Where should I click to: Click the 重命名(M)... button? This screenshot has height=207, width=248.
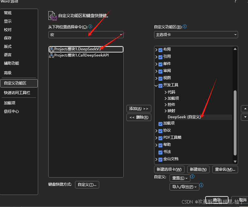[x=225, y=169]
